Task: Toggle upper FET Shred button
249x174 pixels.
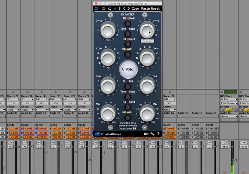Action: pos(128,44)
